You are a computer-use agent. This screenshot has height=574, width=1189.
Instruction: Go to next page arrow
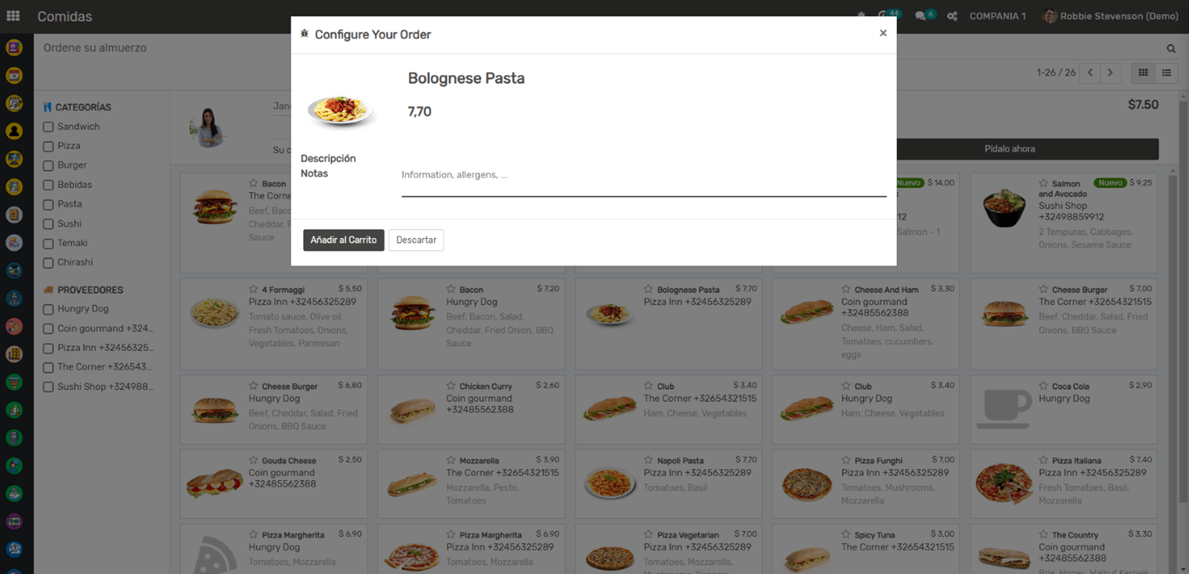pos(1110,73)
